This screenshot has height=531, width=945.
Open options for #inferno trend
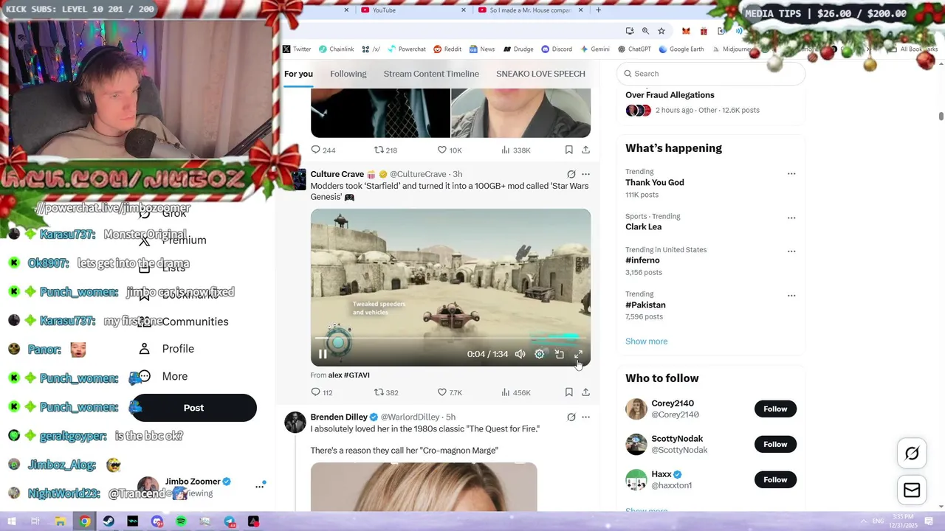[x=791, y=251]
